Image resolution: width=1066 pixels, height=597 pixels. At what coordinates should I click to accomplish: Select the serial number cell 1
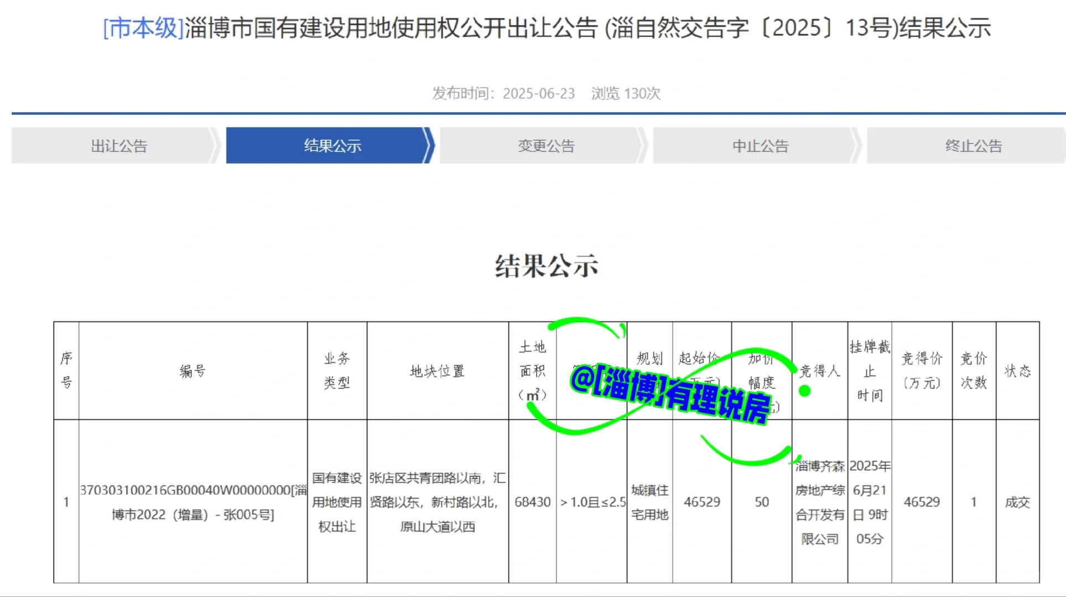point(66,501)
